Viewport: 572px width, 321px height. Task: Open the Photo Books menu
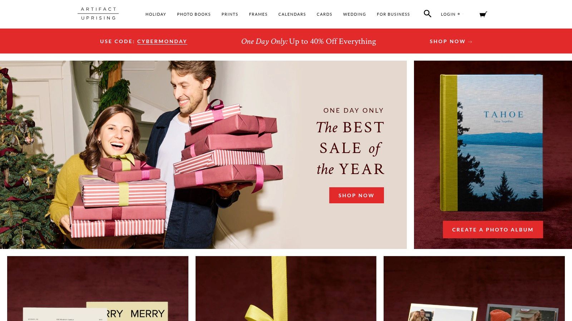(x=194, y=14)
